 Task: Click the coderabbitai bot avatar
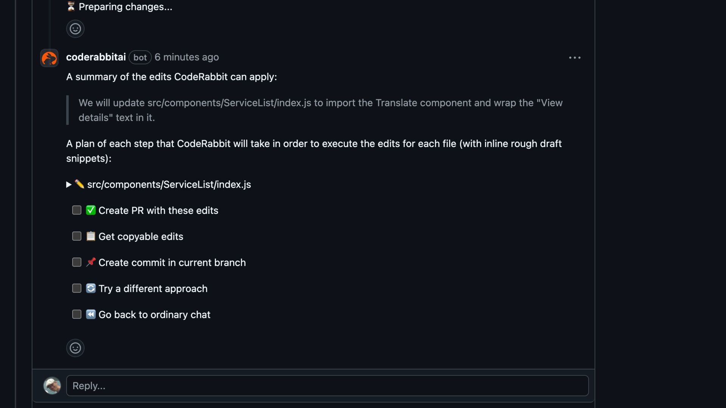[49, 58]
